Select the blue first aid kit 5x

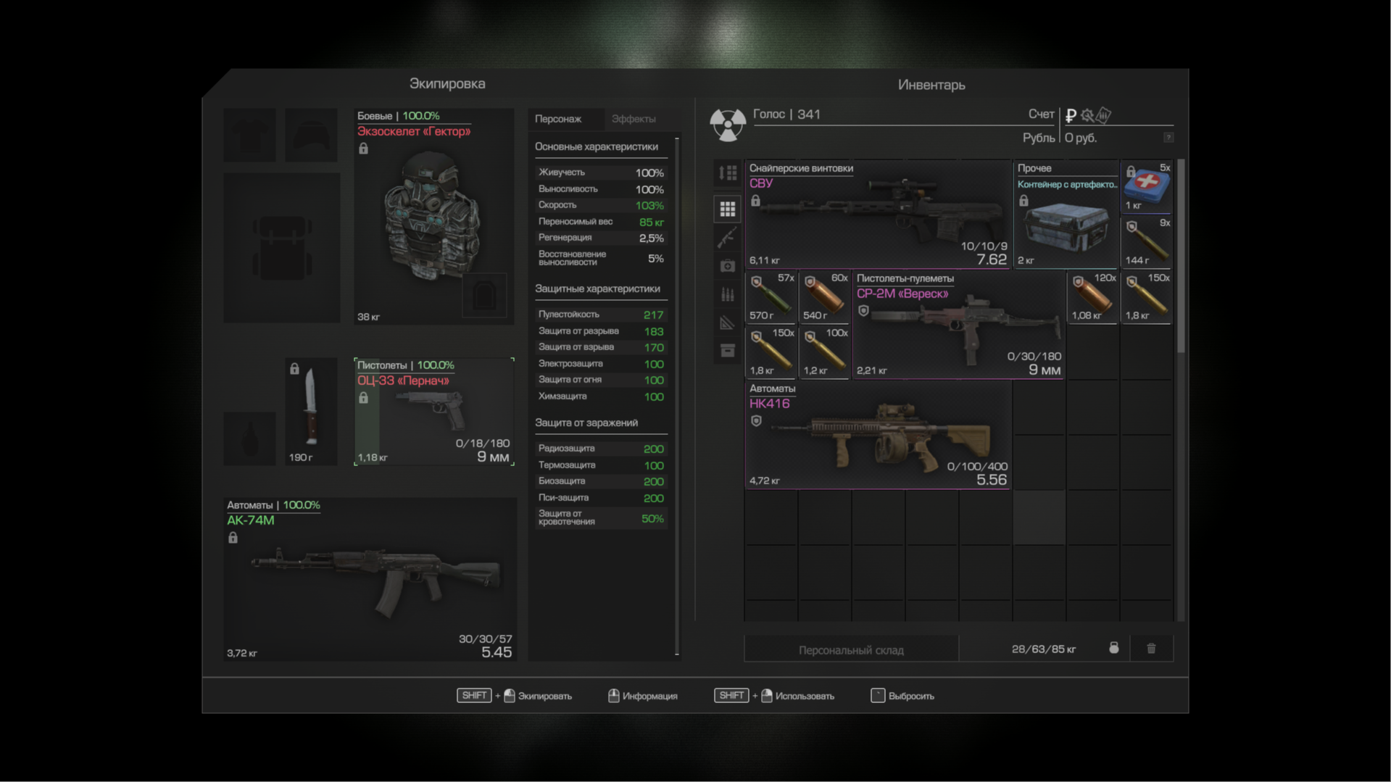(x=1147, y=187)
